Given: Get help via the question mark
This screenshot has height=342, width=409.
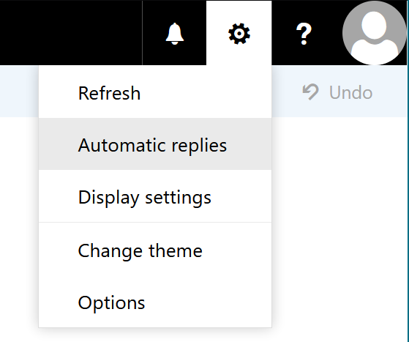Looking at the screenshot, I should [304, 34].
